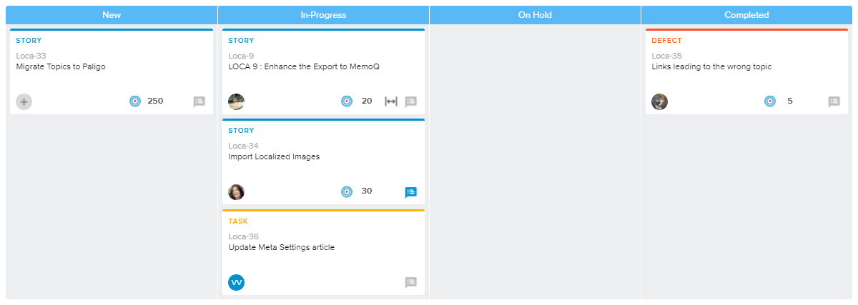Click the assignee photo on Loca-35 card
The image size is (858, 305).
pos(659,101)
